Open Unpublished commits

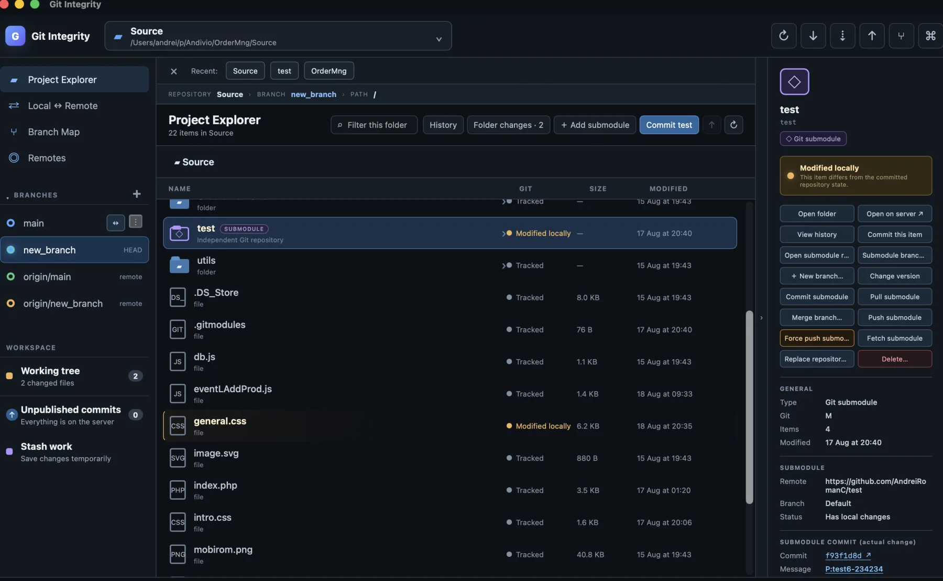[74, 415]
